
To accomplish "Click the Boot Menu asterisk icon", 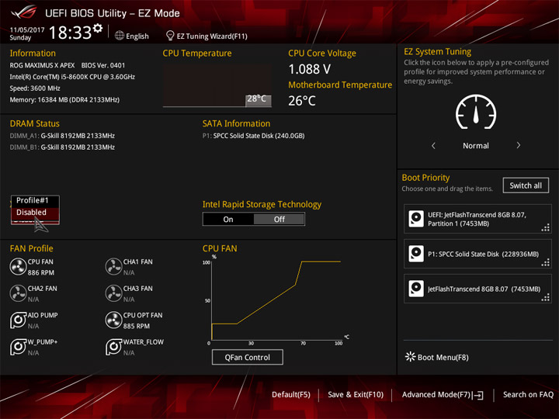I will pyautogui.click(x=411, y=357).
